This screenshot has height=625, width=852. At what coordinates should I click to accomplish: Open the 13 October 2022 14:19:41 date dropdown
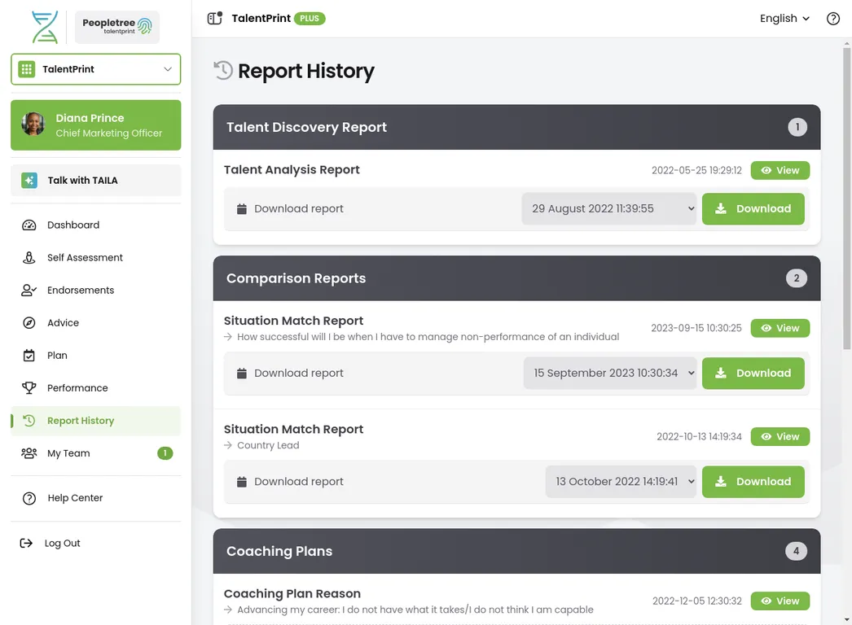[621, 482]
